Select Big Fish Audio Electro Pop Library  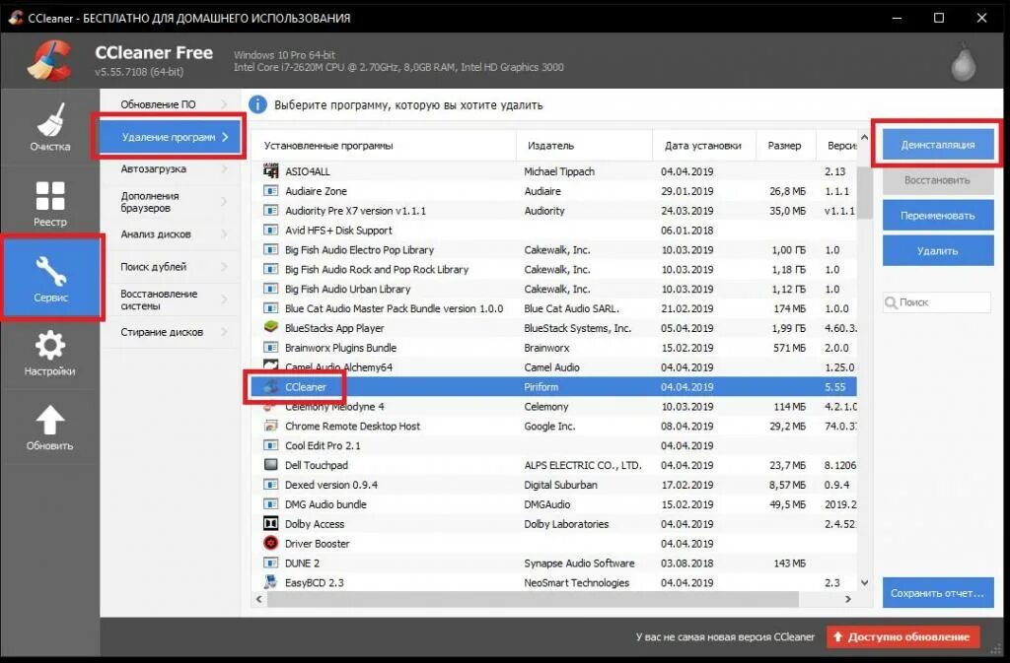coord(554,249)
